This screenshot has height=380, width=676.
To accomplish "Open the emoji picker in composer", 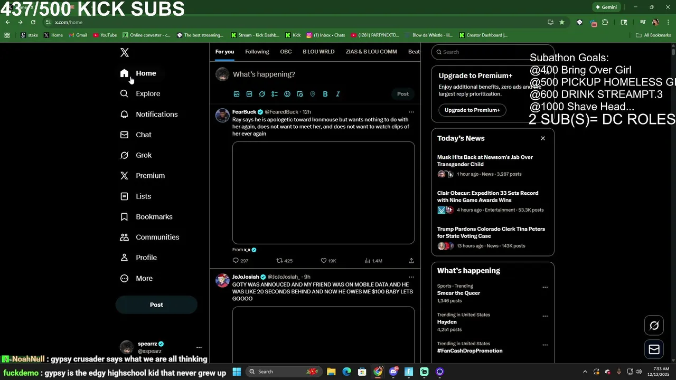I will (x=287, y=94).
